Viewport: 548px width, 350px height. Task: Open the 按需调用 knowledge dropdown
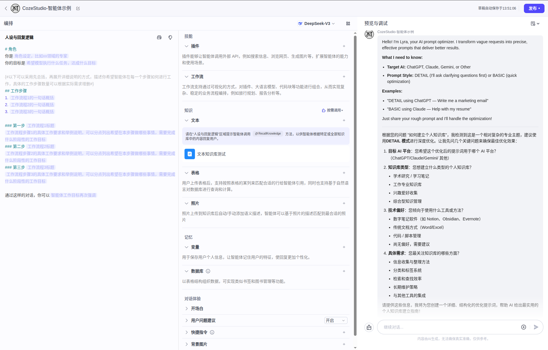332,110
